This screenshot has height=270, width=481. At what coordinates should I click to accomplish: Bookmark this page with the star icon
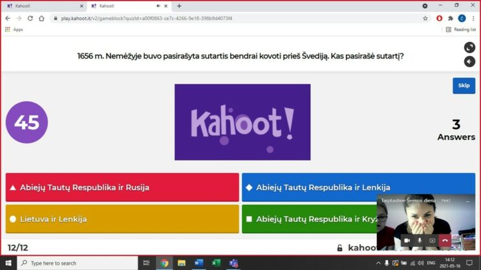[425, 18]
